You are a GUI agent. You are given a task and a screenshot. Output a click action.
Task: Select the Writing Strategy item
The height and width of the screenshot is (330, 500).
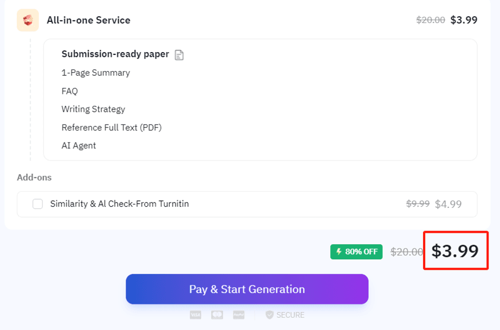coord(93,109)
